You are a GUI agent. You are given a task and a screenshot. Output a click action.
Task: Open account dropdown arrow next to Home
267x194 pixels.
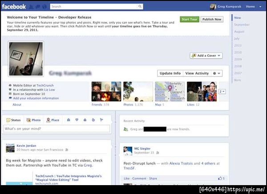pyautogui.click(x=260, y=7)
